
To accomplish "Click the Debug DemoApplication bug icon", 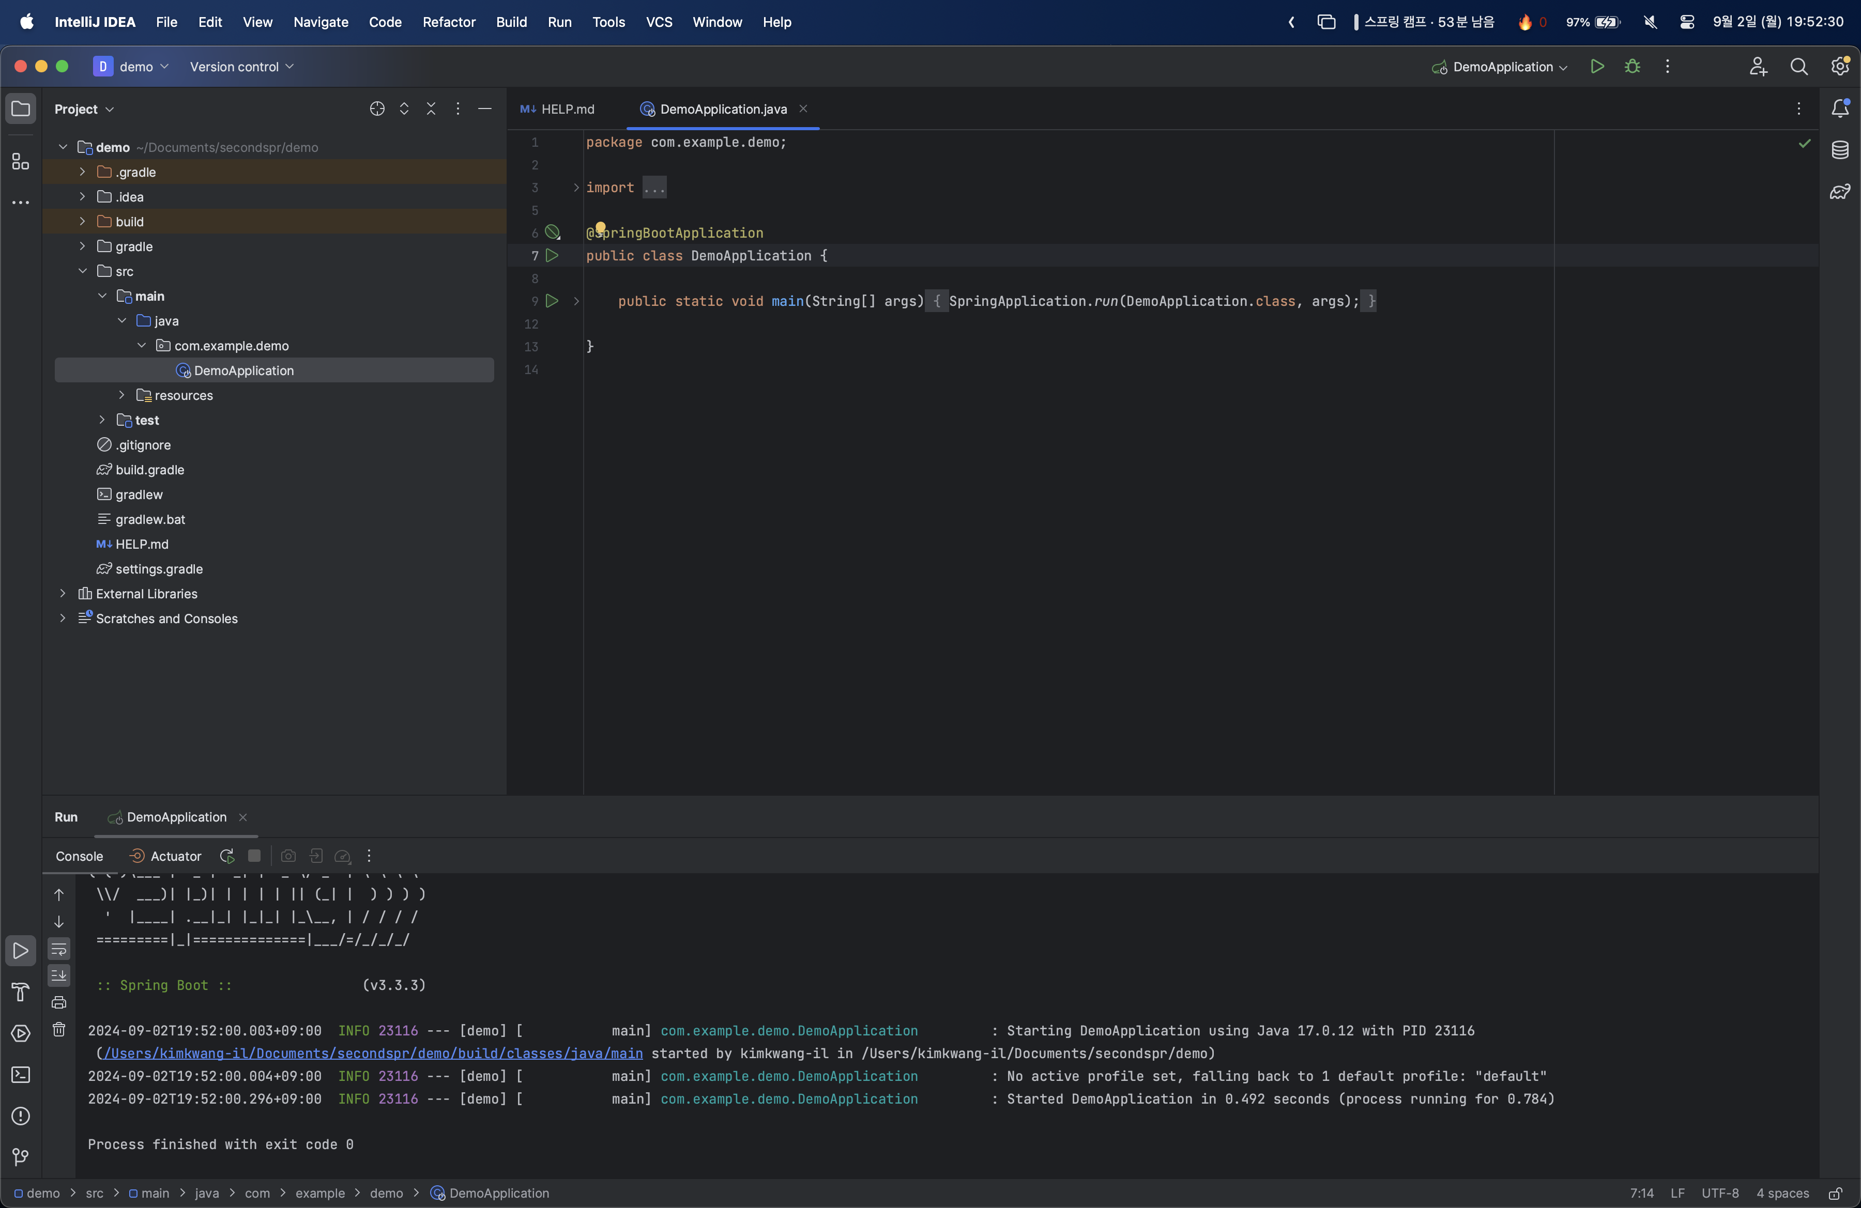I will (1632, 67).
